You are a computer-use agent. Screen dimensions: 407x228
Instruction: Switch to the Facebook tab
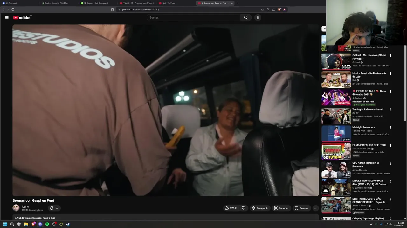coord(20,3)
